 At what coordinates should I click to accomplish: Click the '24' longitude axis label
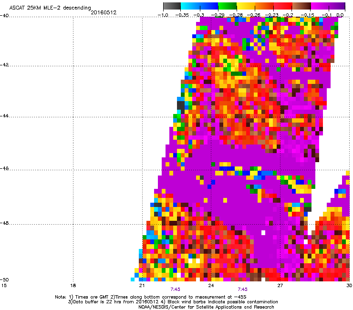(x=211, y=286)
